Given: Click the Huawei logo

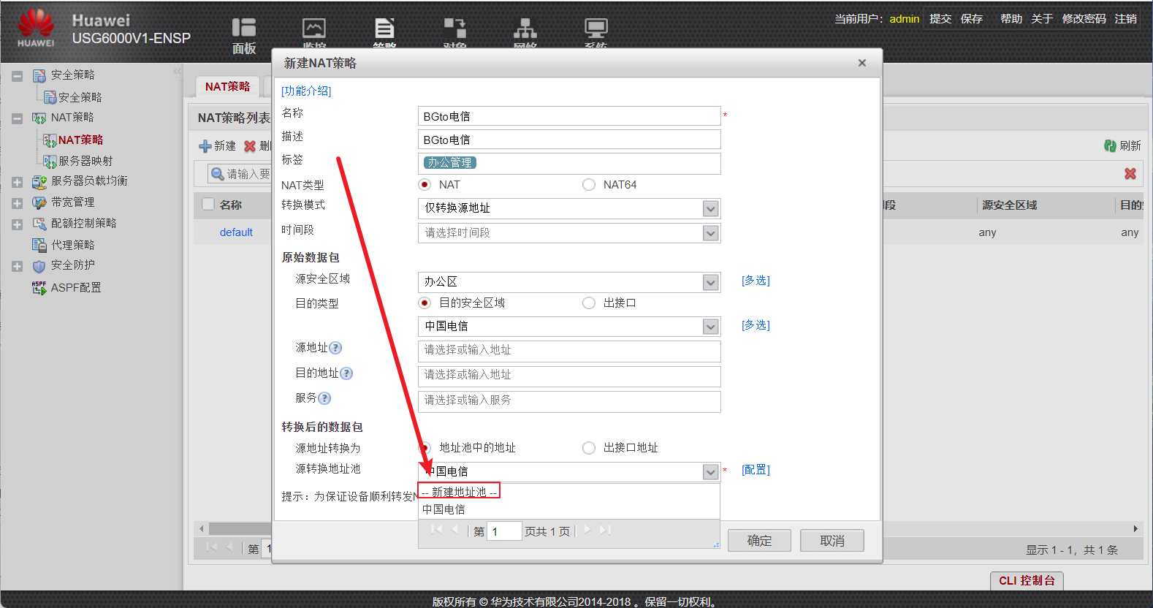Looking at the screenshot, I should (36, 28).
